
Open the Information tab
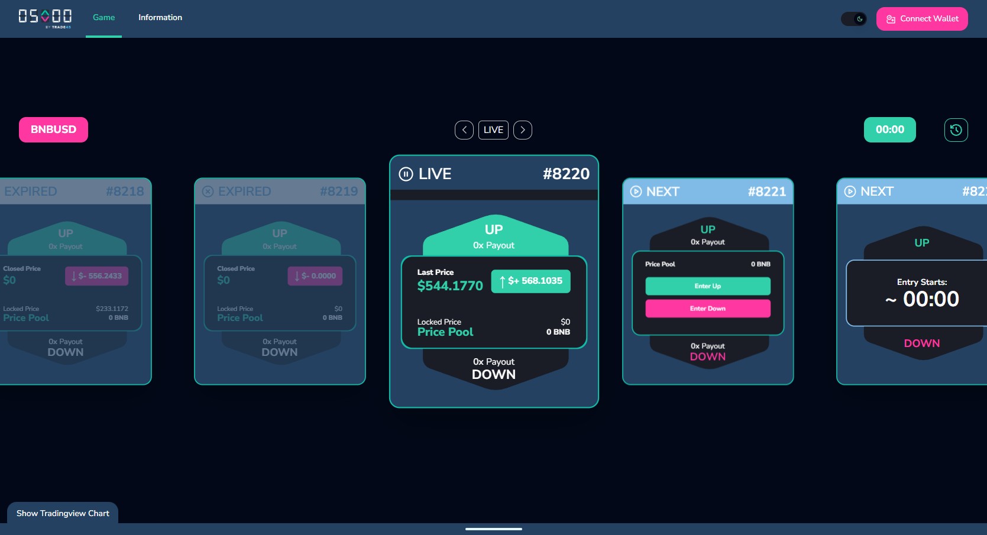click(x=160, y=18)
